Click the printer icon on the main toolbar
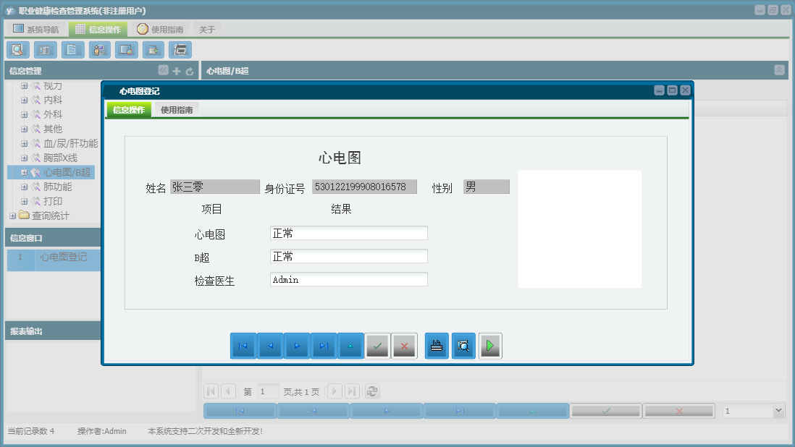The image size is (795, 447). 180,50
